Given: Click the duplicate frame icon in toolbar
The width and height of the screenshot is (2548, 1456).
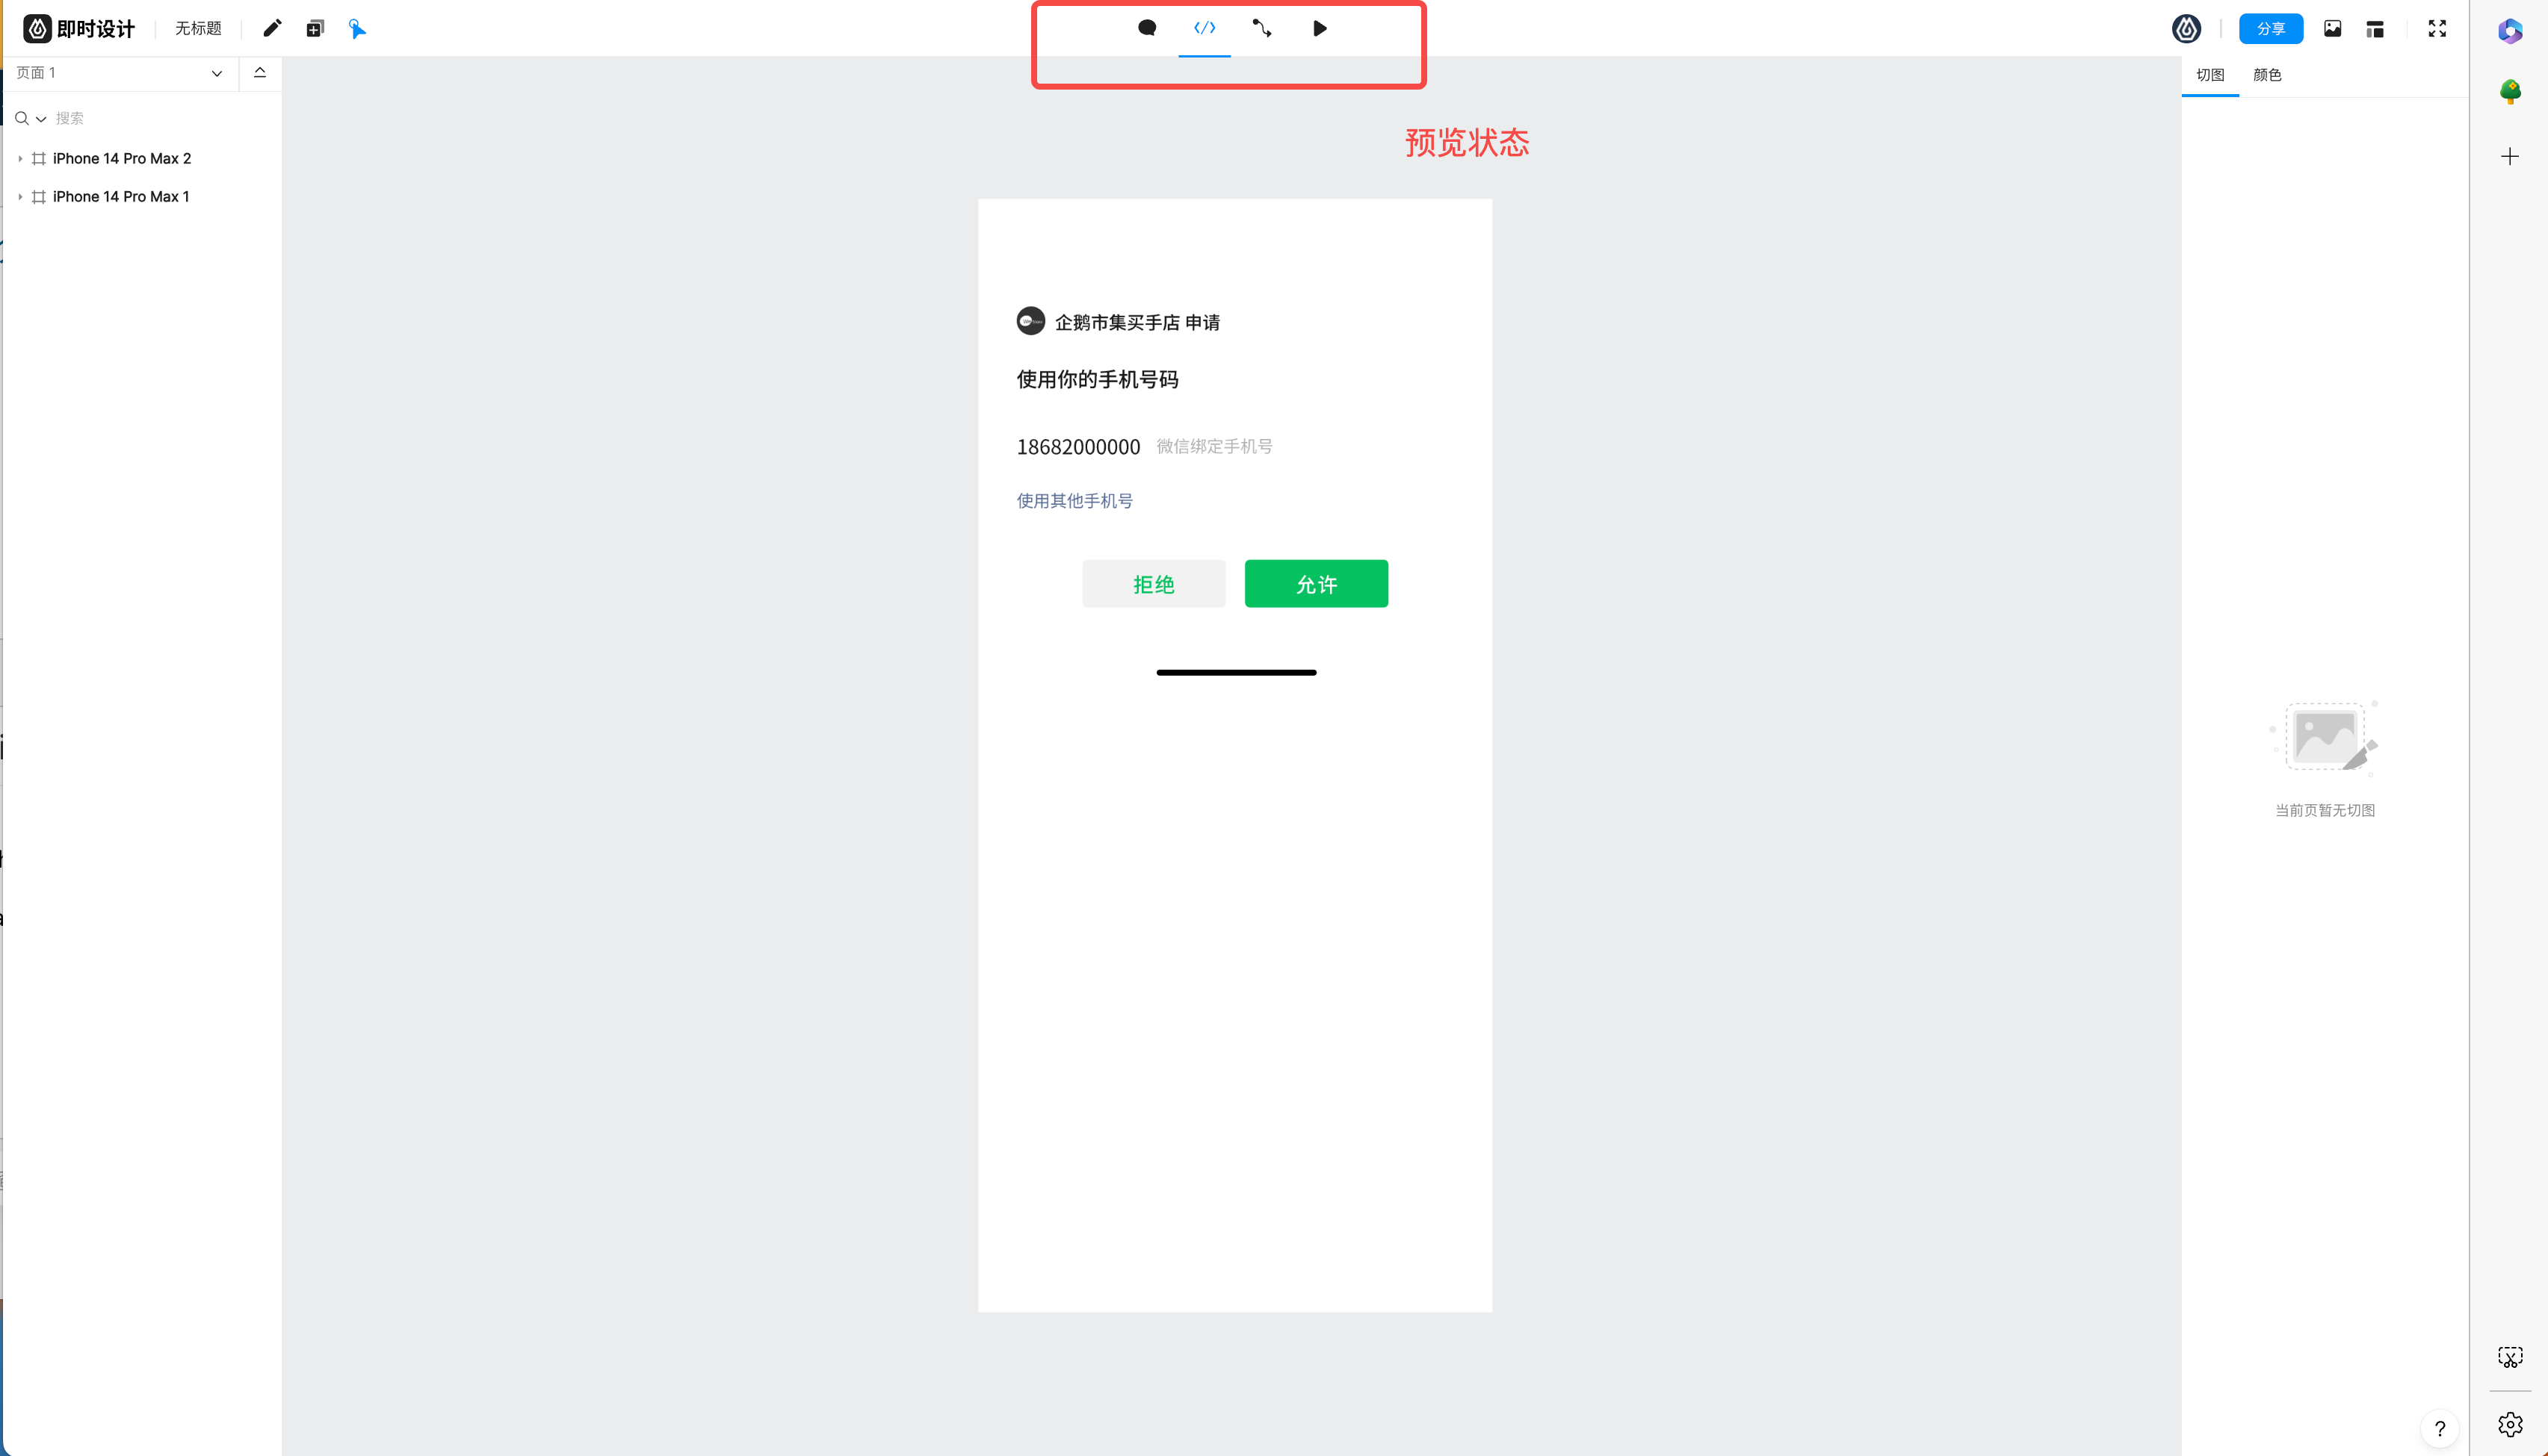Looking at the screenshot, I should pos(315,28).
